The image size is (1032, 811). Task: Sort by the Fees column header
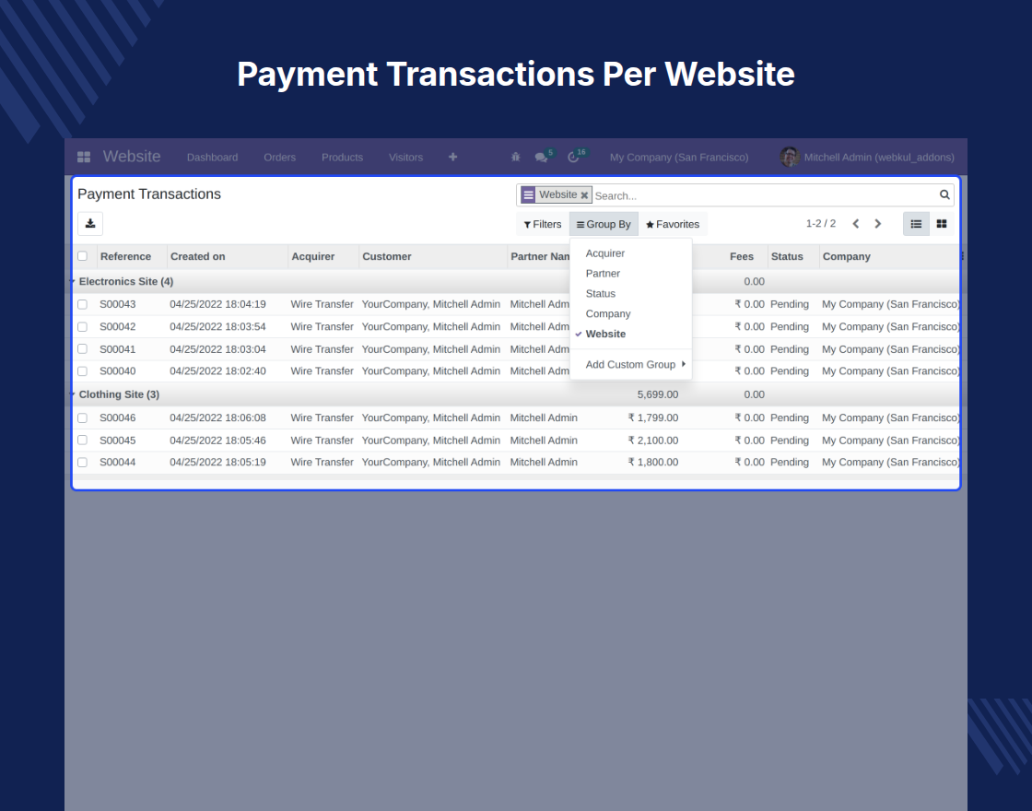pyautogui.click(x=741, y=256)
